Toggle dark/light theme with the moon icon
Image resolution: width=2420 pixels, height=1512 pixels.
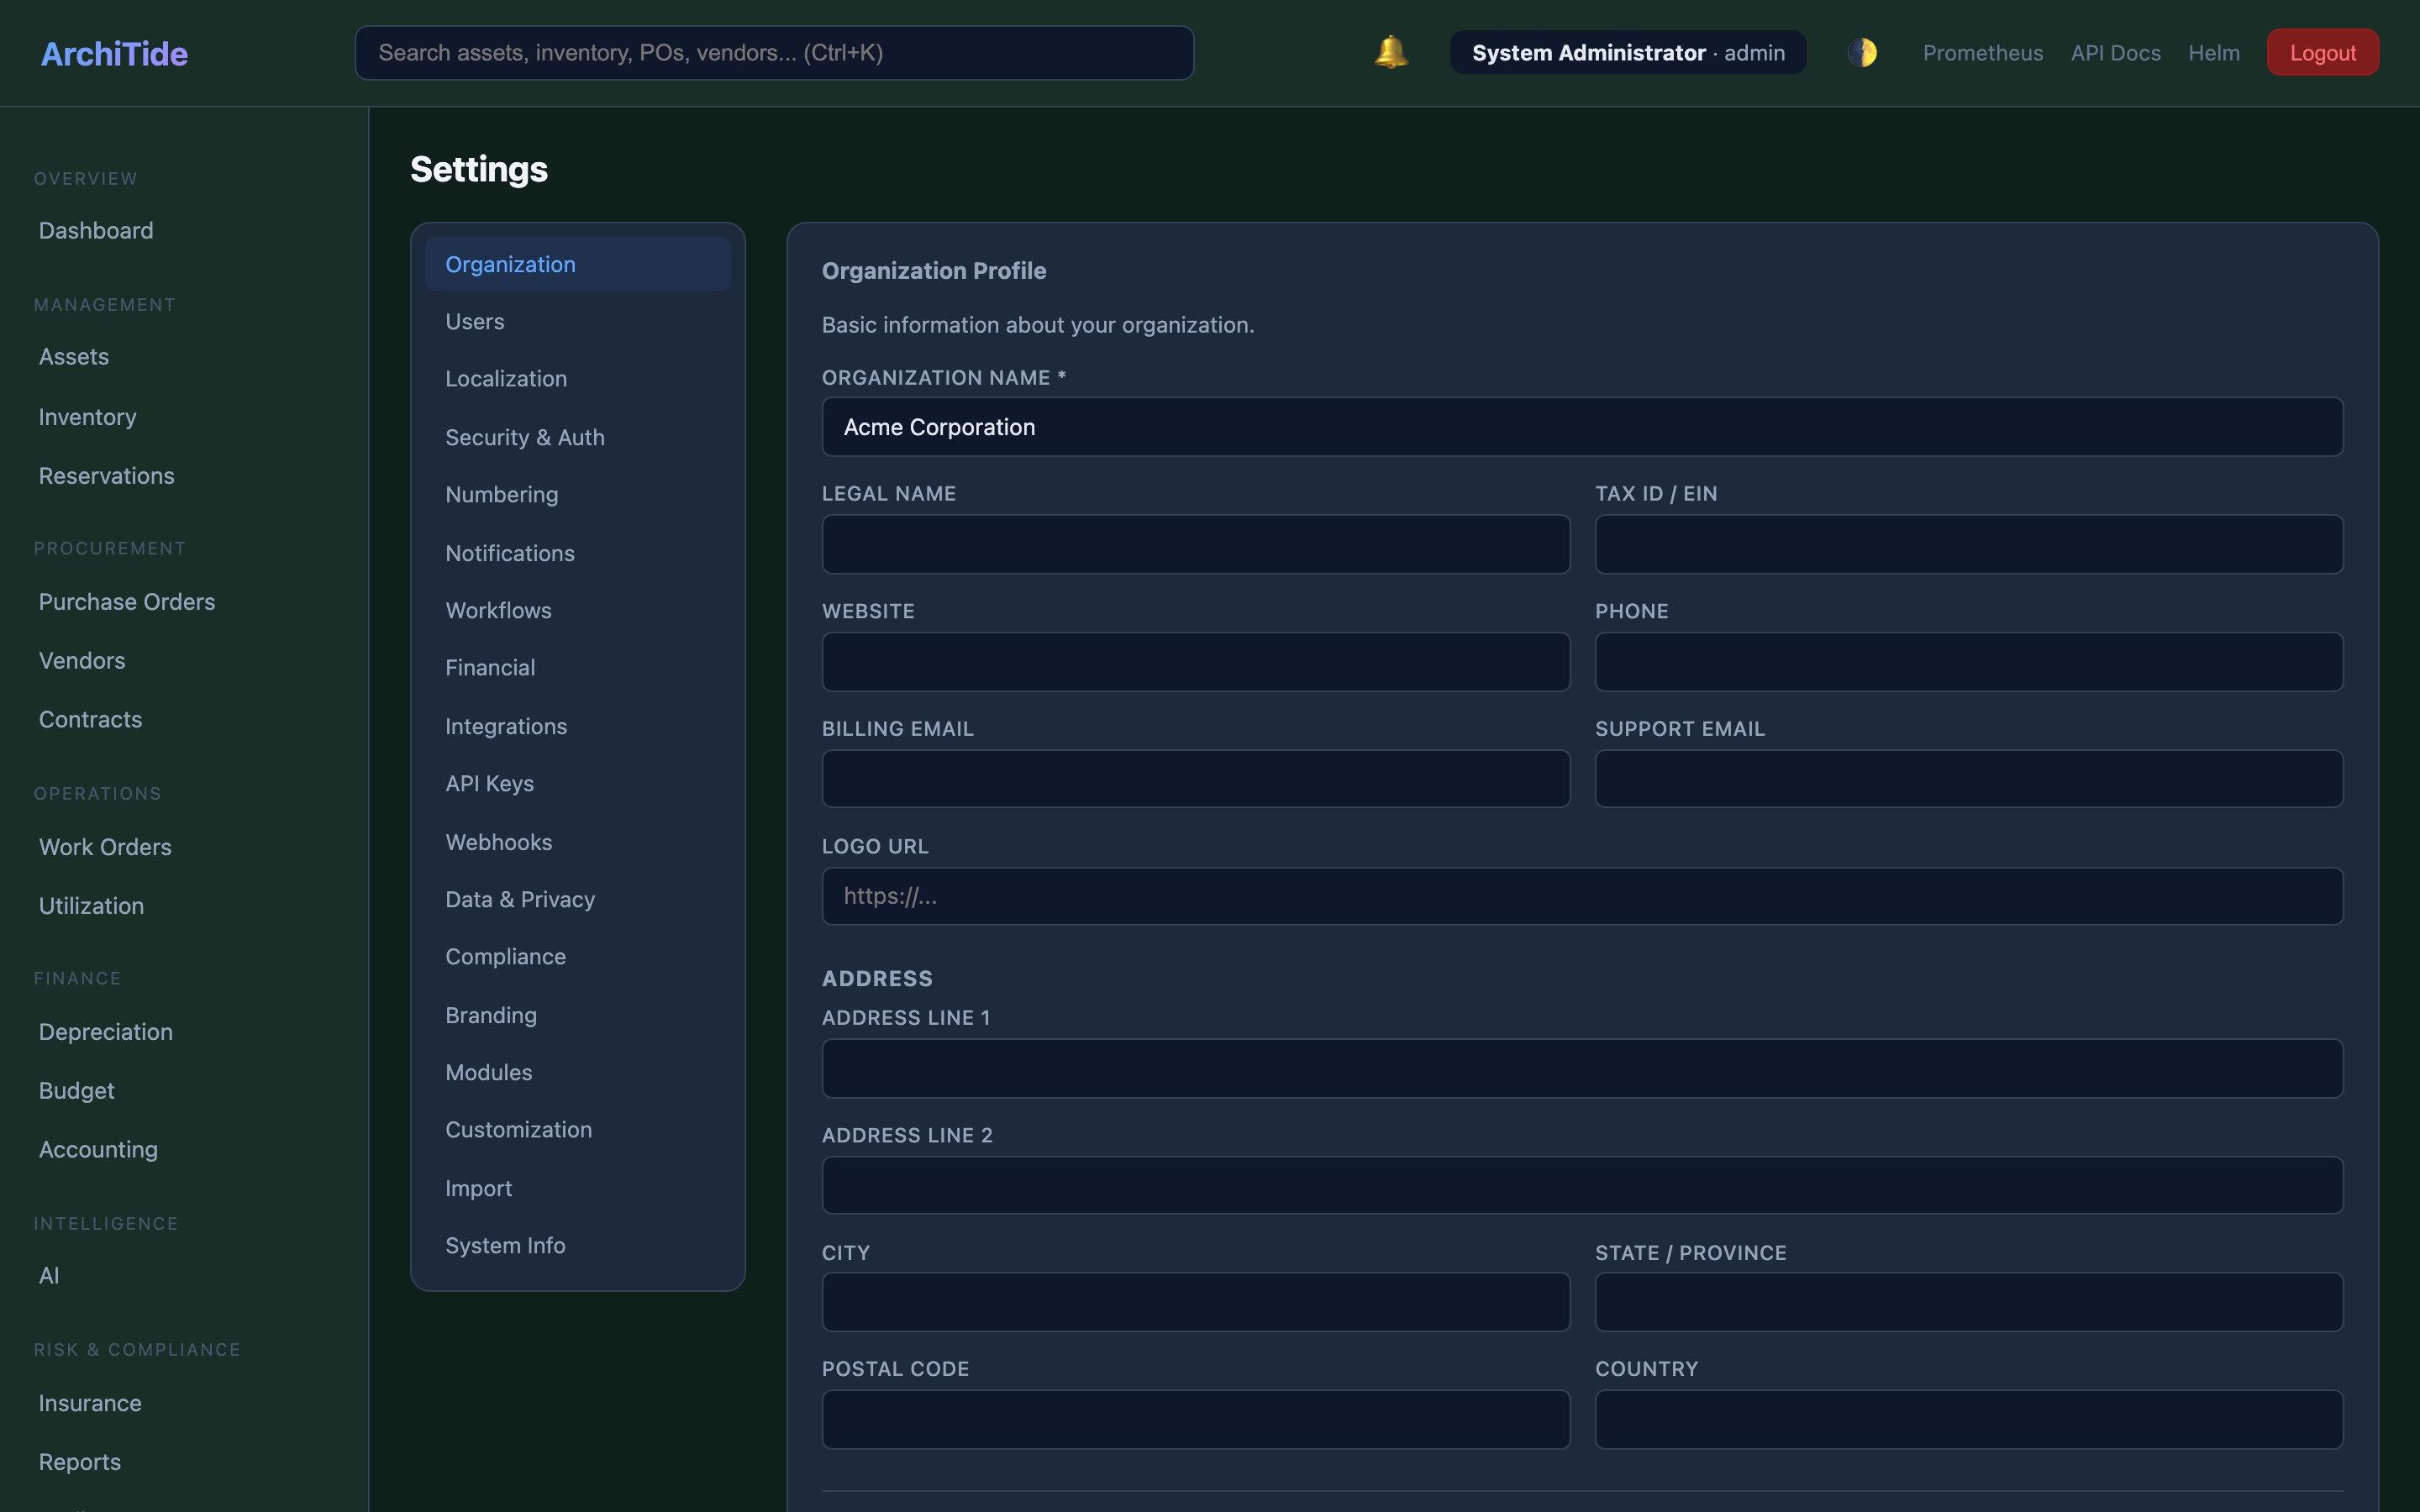click(1863, 52)
